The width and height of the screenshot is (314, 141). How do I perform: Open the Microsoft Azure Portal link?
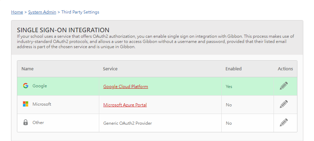[125, 105]
